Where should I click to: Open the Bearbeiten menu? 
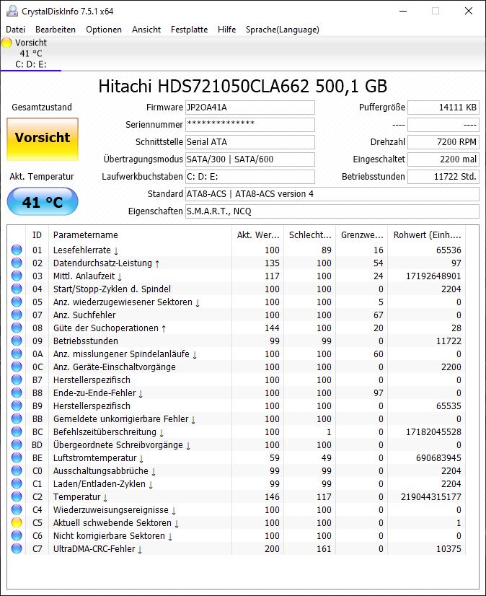point(56,30)
